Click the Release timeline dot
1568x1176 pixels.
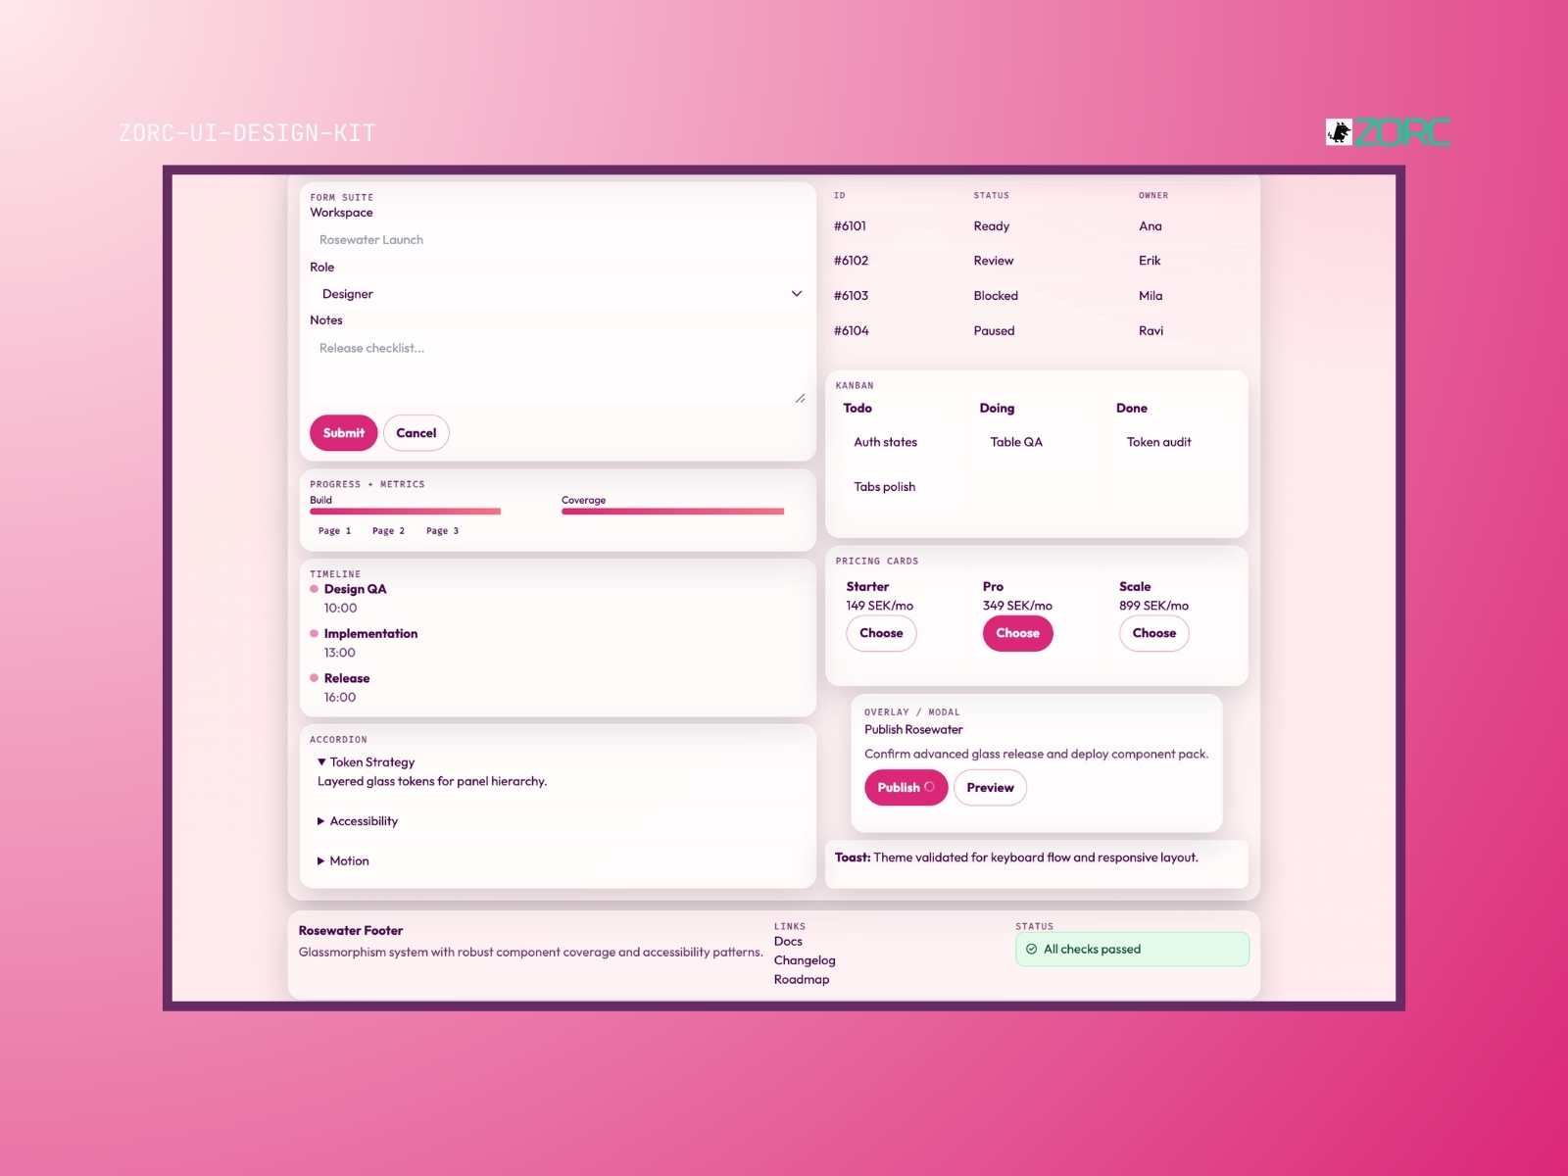314,678
